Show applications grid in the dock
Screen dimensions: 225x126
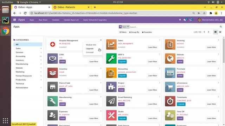point(5,121)
